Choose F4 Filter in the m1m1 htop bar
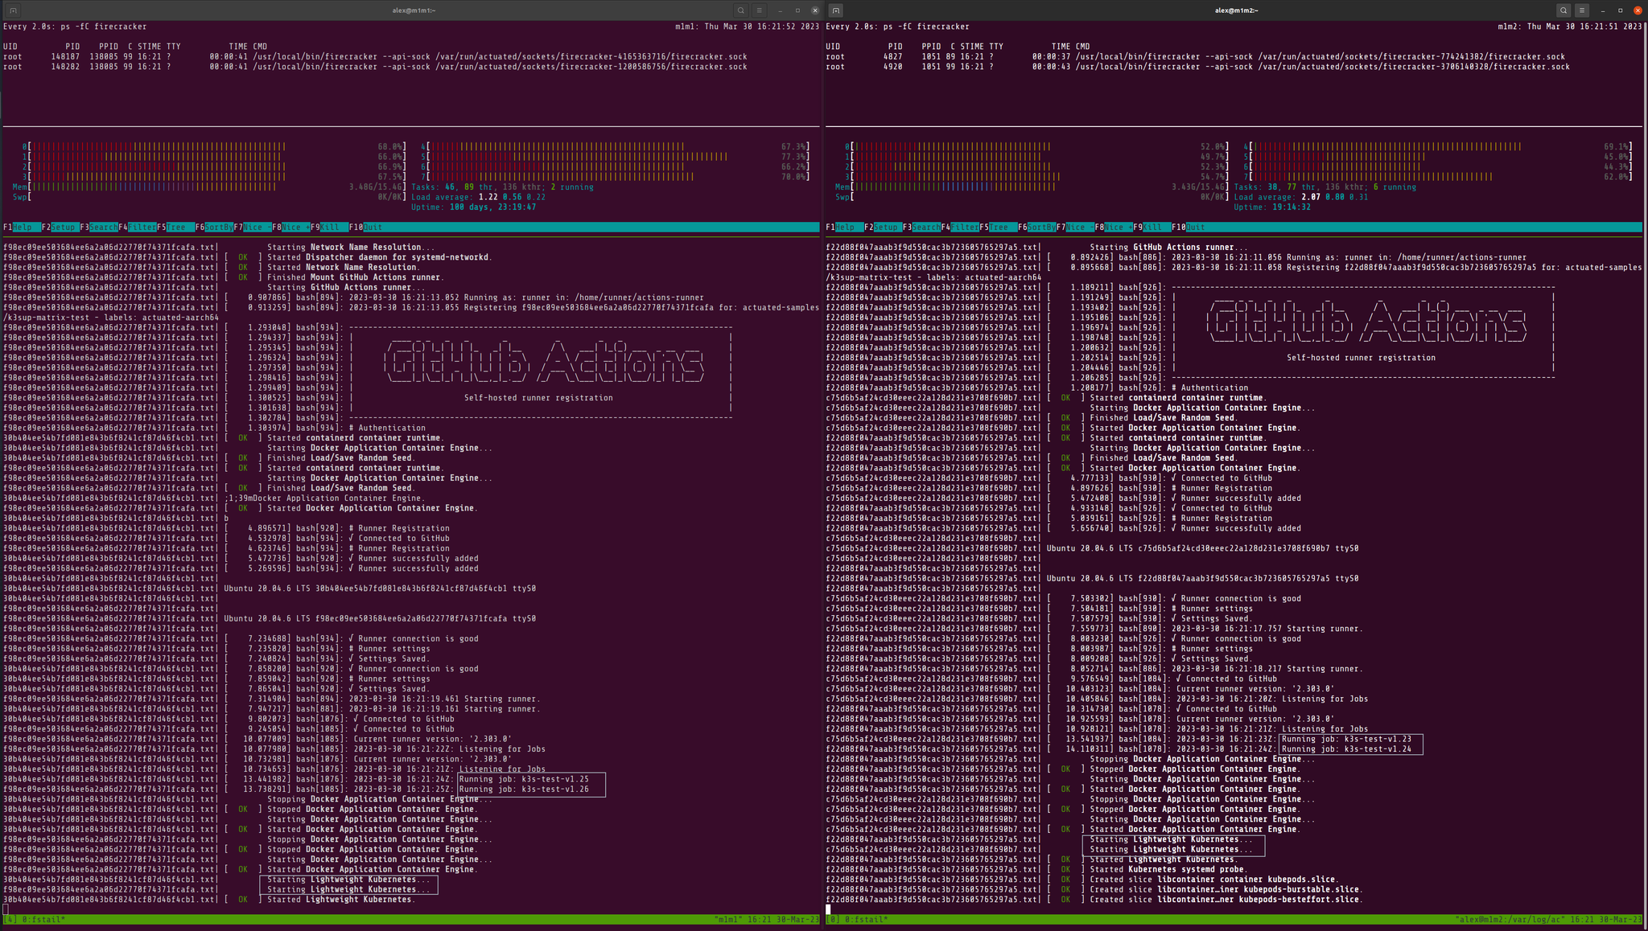1648x931 pixels. pos(137,228)
